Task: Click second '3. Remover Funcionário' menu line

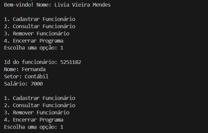Action: 37,112
